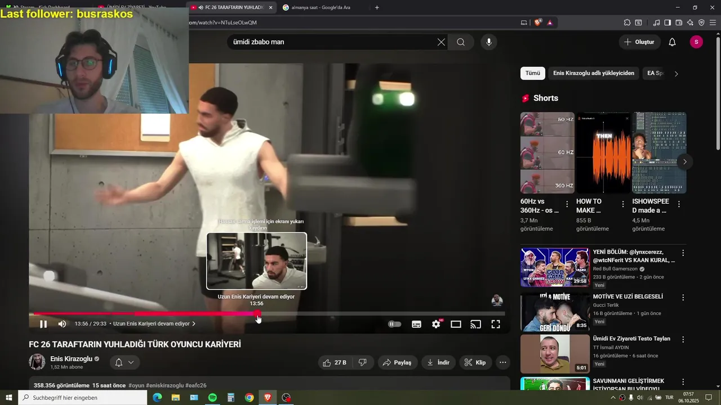This screenshot has width=721, height=405.
Task: Click the YouTube search magnifier button
Action: tap(461, 42)
